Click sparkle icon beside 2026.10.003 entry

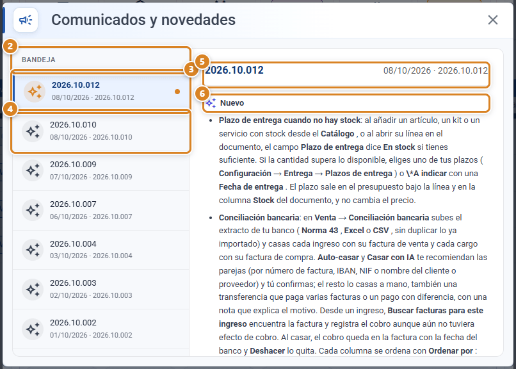(33, 290)
